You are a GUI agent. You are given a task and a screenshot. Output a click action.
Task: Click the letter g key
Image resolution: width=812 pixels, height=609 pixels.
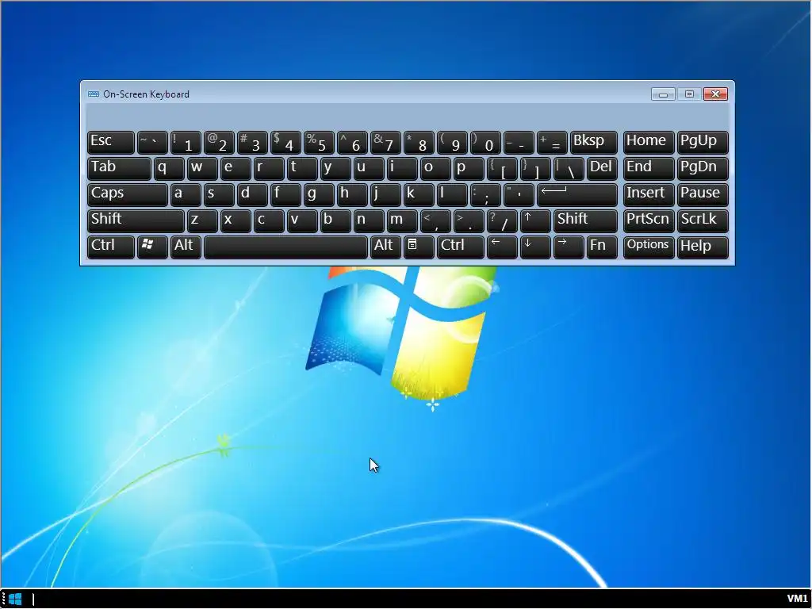(319, 195)
